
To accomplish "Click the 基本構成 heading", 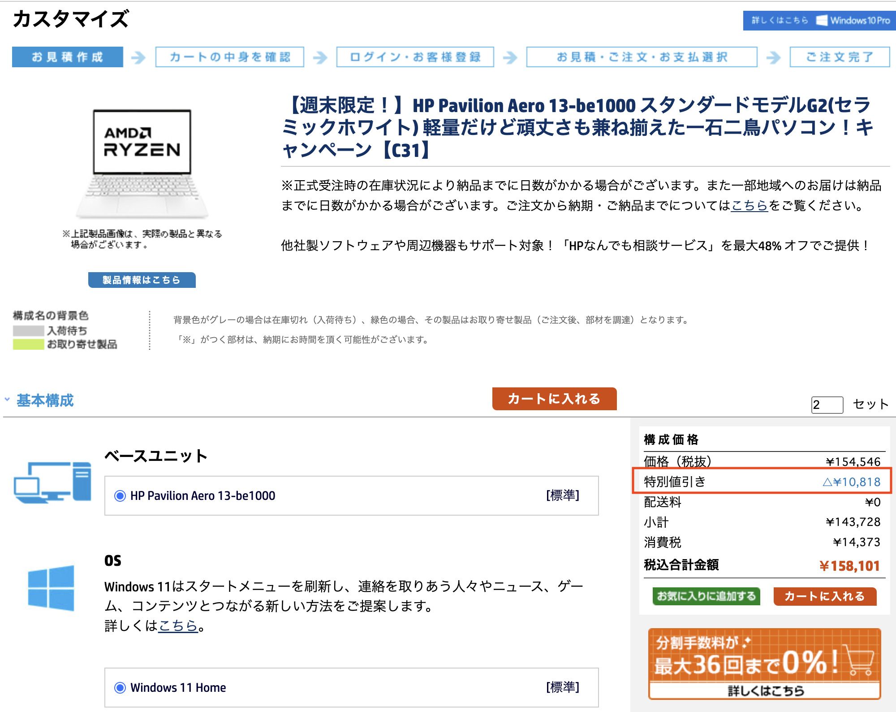I will pos(45,400).
